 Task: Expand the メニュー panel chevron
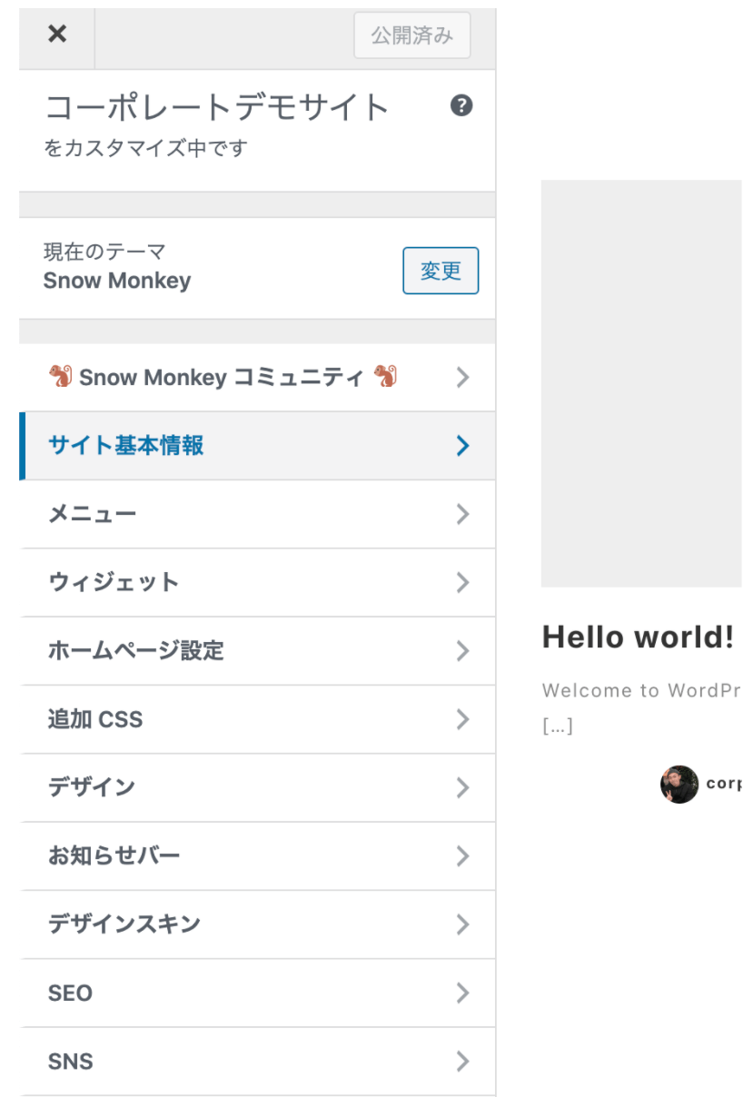(462, 515)
